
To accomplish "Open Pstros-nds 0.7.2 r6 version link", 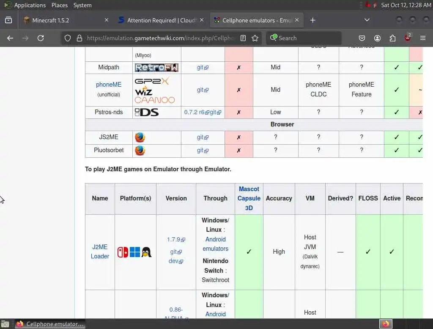I will coord(196,112).
